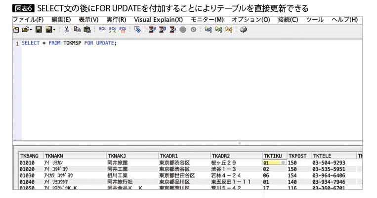This screenshot has height=198, width=377.
Task: Click the SQL editor on the SELECT statement
Action: coord(69,43)
